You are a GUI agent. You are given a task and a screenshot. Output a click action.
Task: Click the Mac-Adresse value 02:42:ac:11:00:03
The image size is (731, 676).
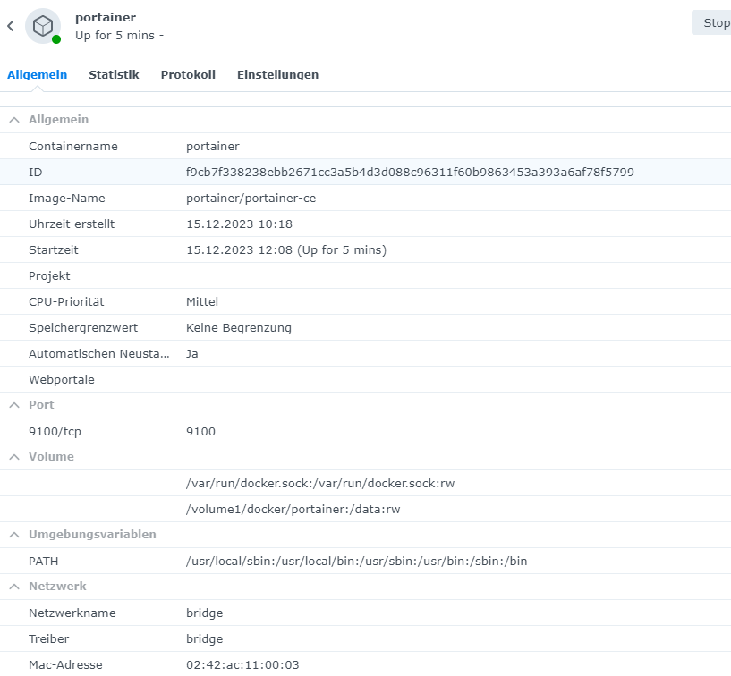[242, 664]
